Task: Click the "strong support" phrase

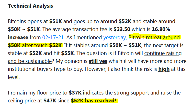Action: pyautogui.click(x=132, y=93)
